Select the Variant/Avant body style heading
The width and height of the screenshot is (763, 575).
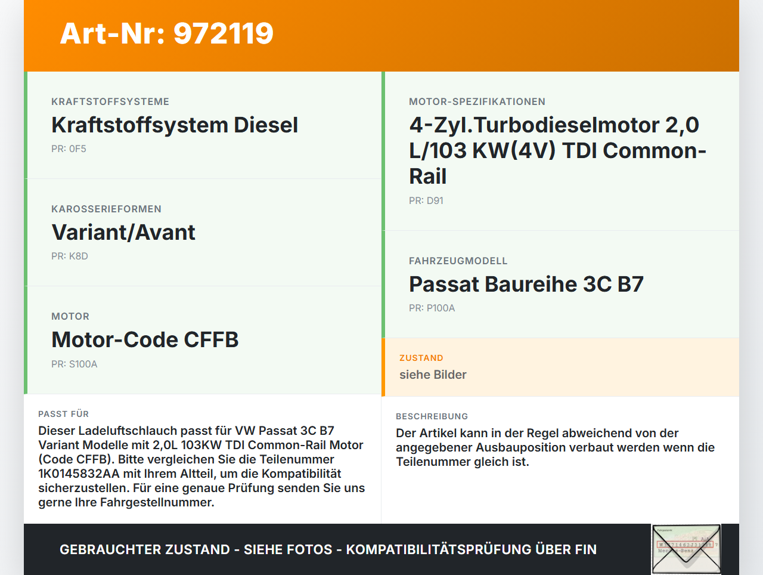click(x=123, y=233)
